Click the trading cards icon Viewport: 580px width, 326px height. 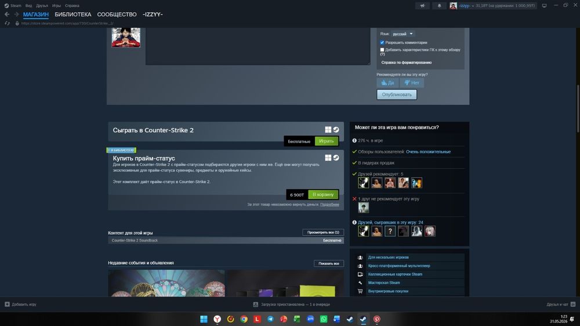360,274
